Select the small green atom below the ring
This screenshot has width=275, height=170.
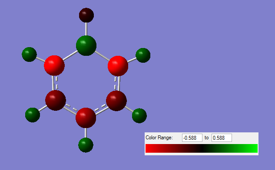pyautogui.click(x=86, y=145)
